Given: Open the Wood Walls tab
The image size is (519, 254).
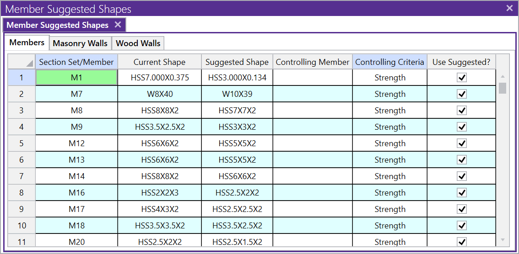Looking at the screenshot, I should [x=138, y=43].
